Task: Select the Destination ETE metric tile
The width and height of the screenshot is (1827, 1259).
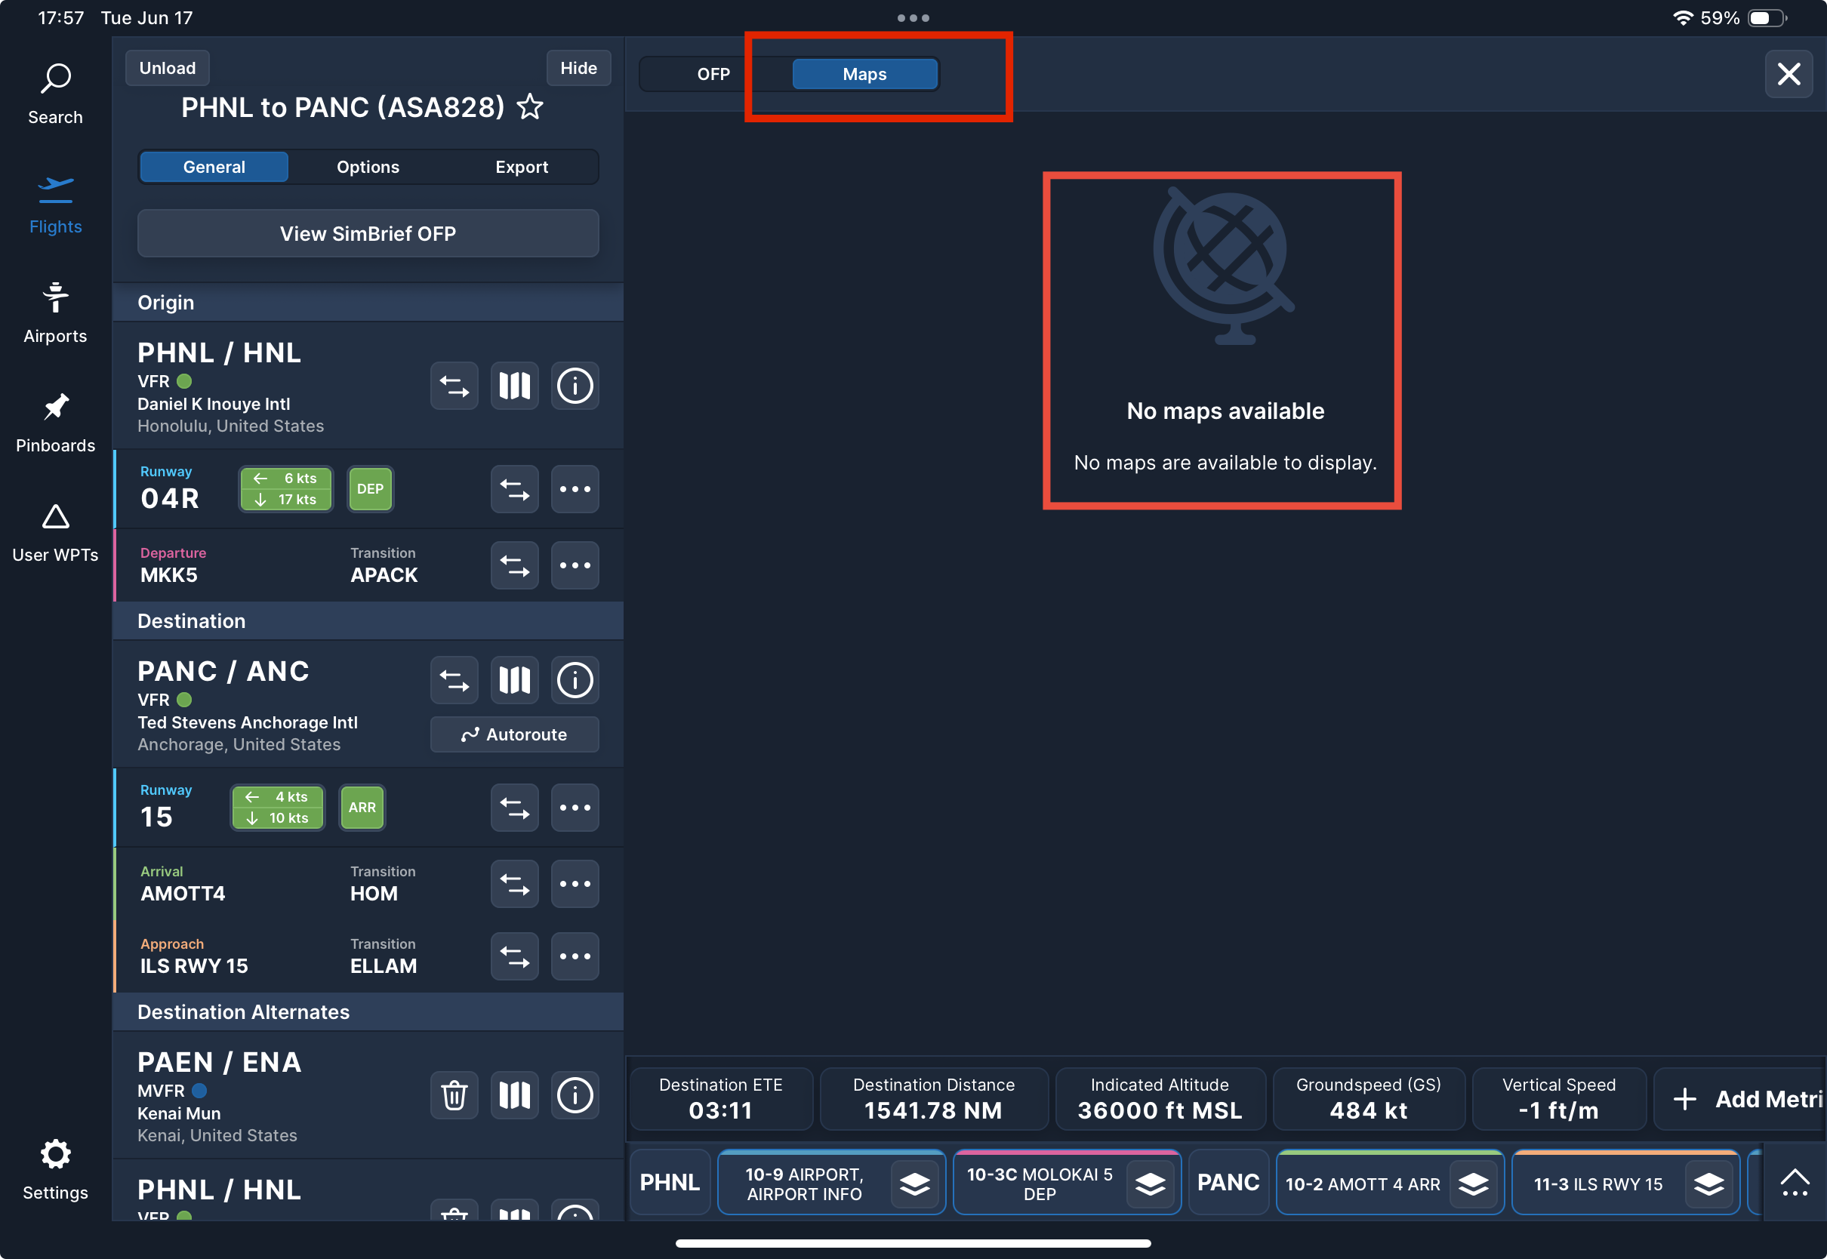Action: click(x=720, y=1098)
